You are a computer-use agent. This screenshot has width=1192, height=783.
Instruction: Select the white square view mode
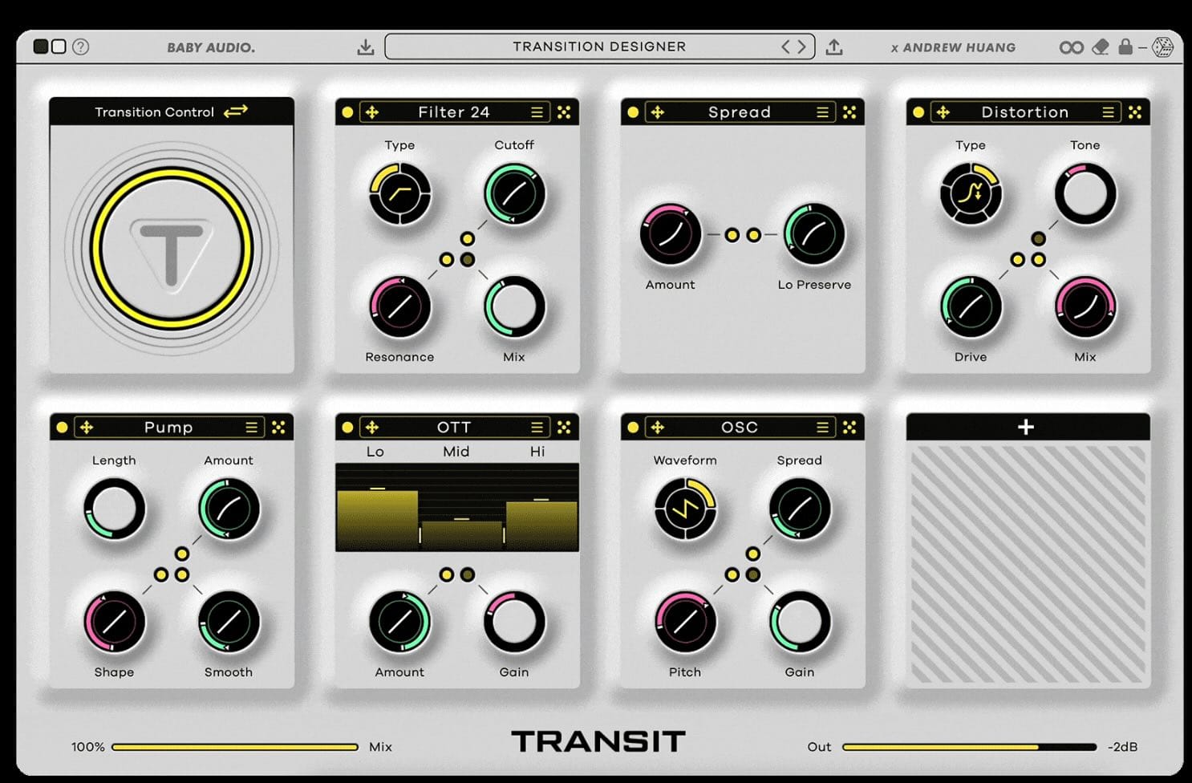pos(59,47)
